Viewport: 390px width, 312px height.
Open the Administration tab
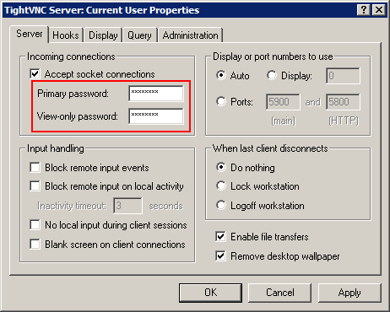click(190, 35)
